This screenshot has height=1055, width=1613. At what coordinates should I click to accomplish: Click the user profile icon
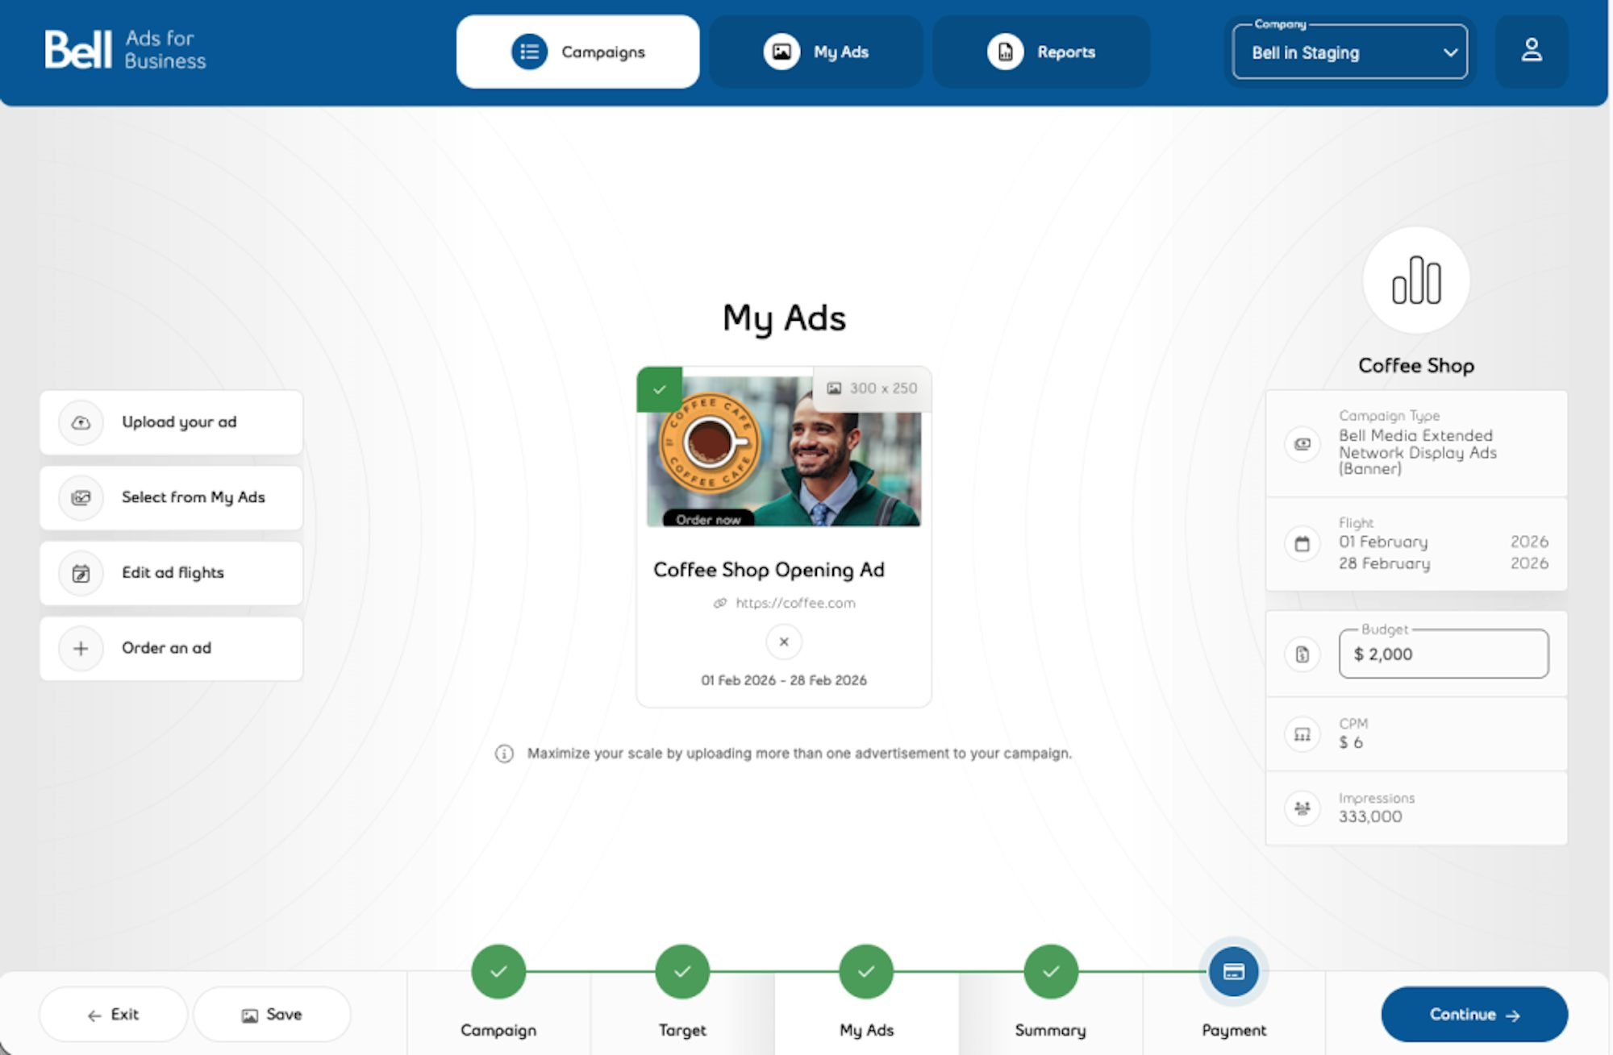click(x=1531, y=52)
